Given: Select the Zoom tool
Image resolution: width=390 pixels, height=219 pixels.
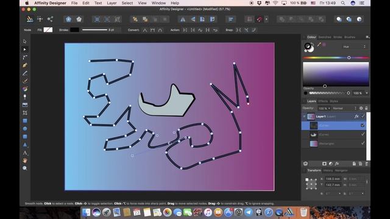Looking at the screenshot, I should pyautogui.click(x=24, y=168).
